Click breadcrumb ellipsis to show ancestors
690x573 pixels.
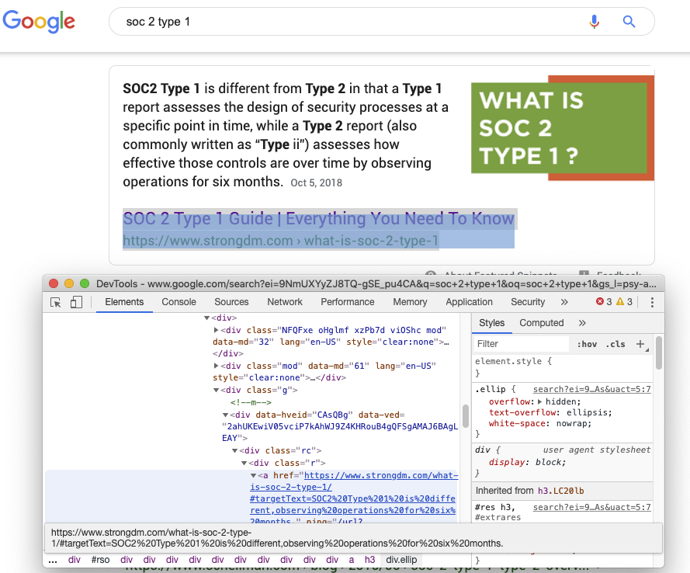point(53,561)
